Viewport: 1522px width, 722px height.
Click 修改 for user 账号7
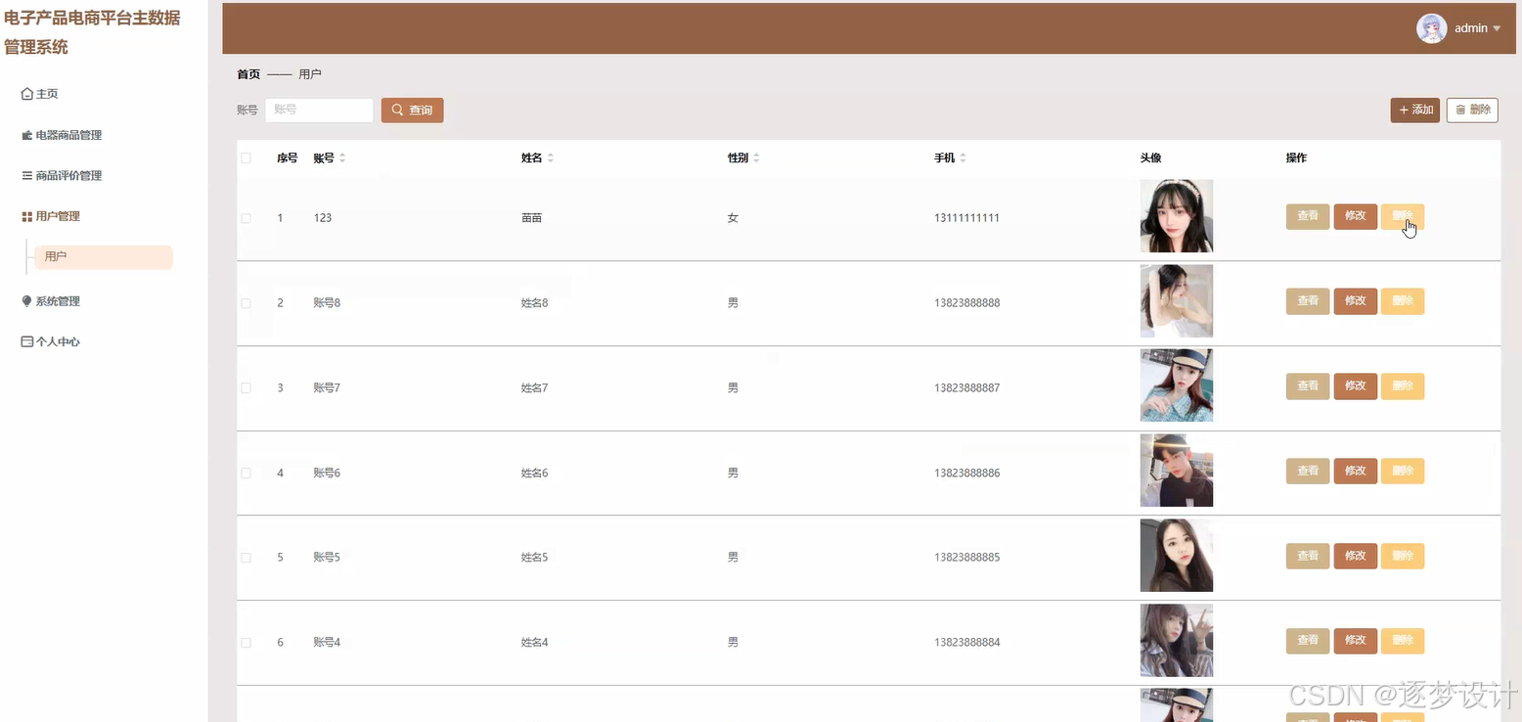coord(1356,386)
